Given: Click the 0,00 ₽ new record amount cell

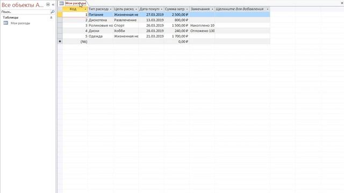Looking at the screenshot, I should 177,41.
